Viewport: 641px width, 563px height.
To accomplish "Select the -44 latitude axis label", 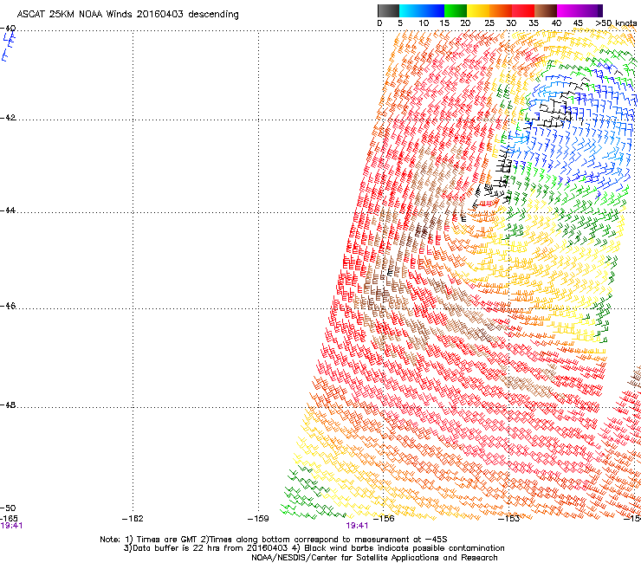I will [x=8, y=210].
